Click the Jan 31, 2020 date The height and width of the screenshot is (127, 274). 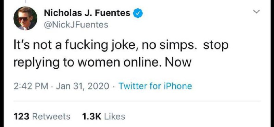[82, 86]
